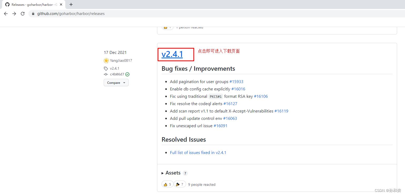Screen dimensions: 405x195
Task: Click the '9 people reacted' text
Action: (x=202, y=184)
